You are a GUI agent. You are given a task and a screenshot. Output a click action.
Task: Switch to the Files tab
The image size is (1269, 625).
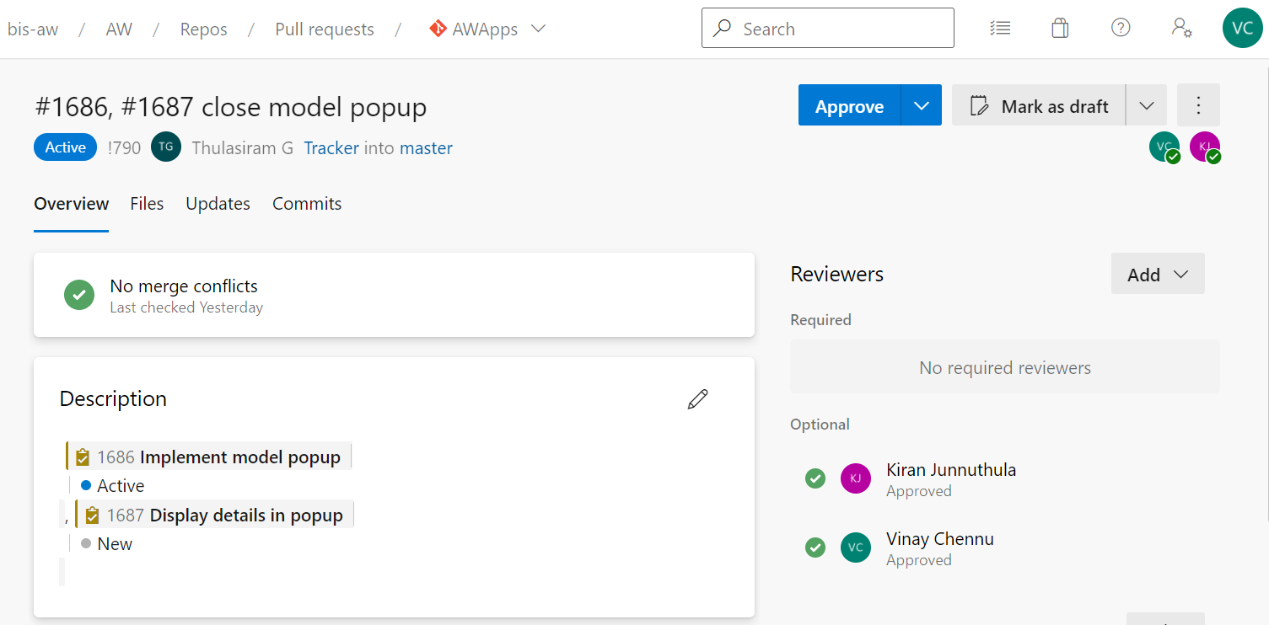(x=146, y=203)
